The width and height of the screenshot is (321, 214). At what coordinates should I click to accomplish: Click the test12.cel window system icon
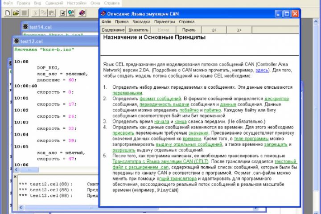[16, 41]
